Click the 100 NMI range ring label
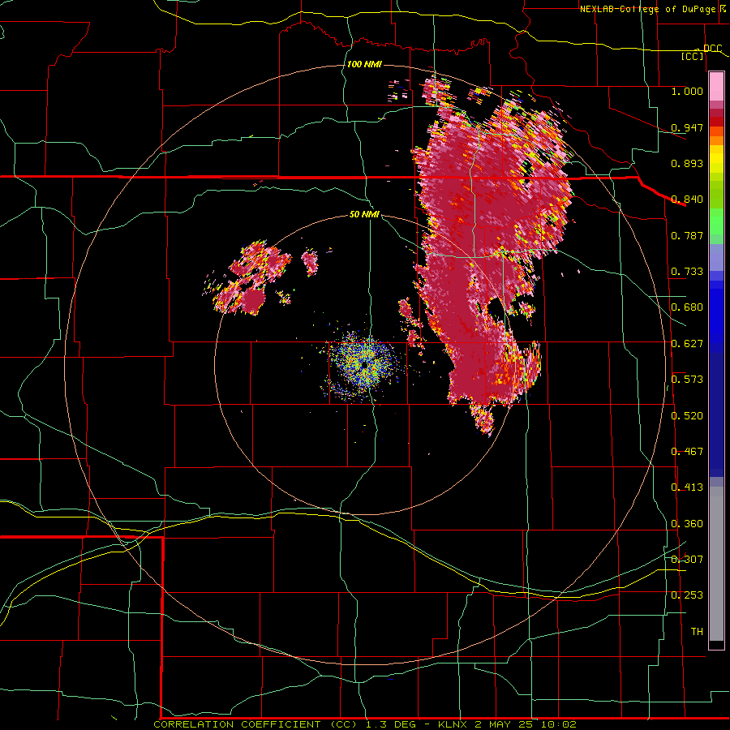The image size is (730, 730). click(x=364, y=64)
